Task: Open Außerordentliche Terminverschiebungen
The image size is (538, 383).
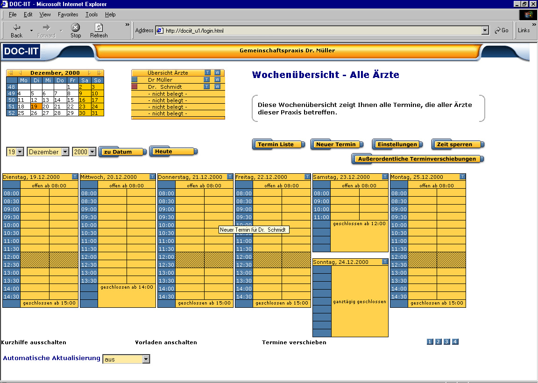Action: [x=418, y=159]
